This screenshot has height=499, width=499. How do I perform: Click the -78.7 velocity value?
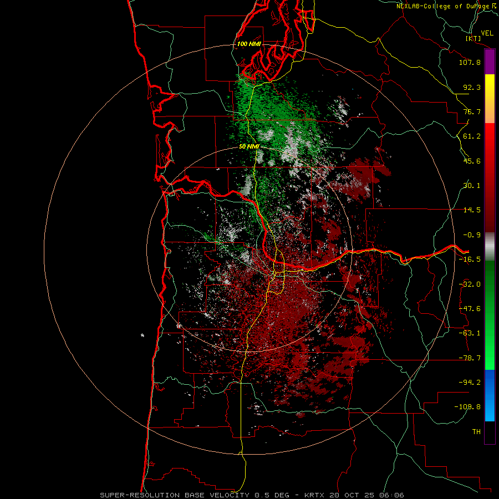(470, 358)
